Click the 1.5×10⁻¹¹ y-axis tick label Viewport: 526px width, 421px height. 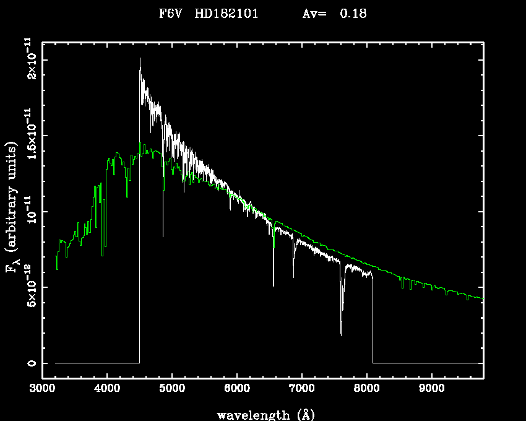coord(29,136)
